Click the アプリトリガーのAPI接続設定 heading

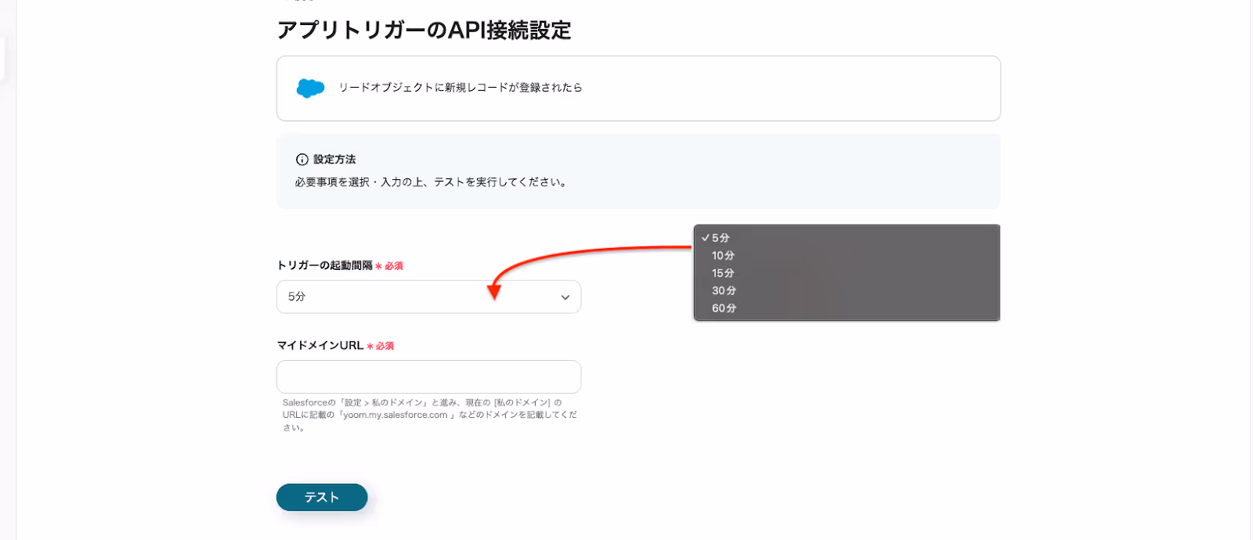click(x=424, y=31)
